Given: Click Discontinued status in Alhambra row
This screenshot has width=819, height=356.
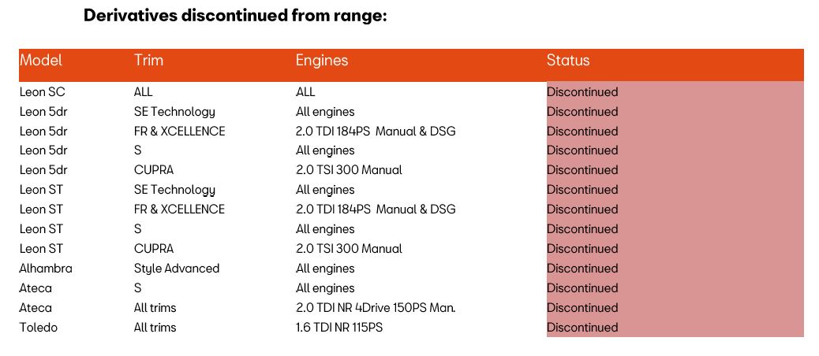Looking at the screenshot, I should [582, 269].
